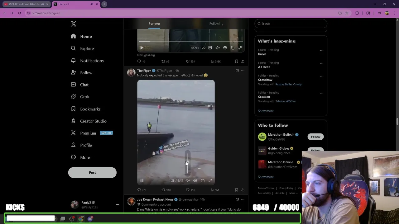Image resolution: width=399 pixels, height=224 pixels.
Task: Show more in Who to follow
Action: [266, 177]
